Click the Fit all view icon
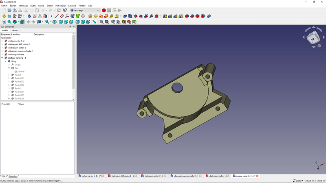 (4, 22)
